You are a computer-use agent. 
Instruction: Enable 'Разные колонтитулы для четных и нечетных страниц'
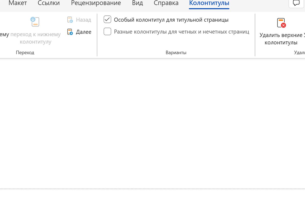107,31
